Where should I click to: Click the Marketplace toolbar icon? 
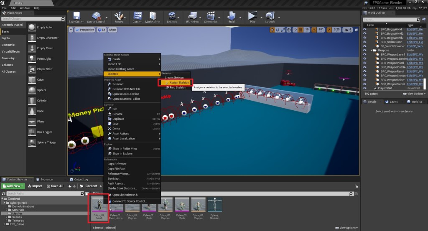(x=153, y=16)
